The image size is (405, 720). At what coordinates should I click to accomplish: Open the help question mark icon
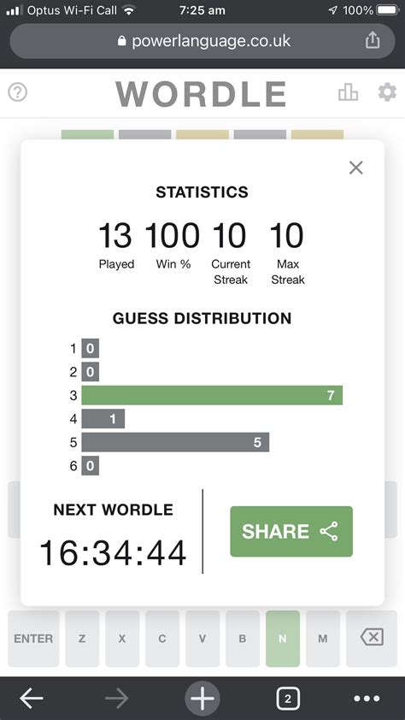[17, 92]
